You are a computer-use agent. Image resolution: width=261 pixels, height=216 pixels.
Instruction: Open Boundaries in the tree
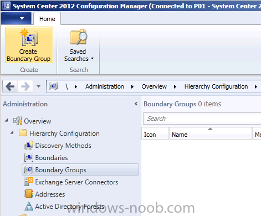pos(52,158)
